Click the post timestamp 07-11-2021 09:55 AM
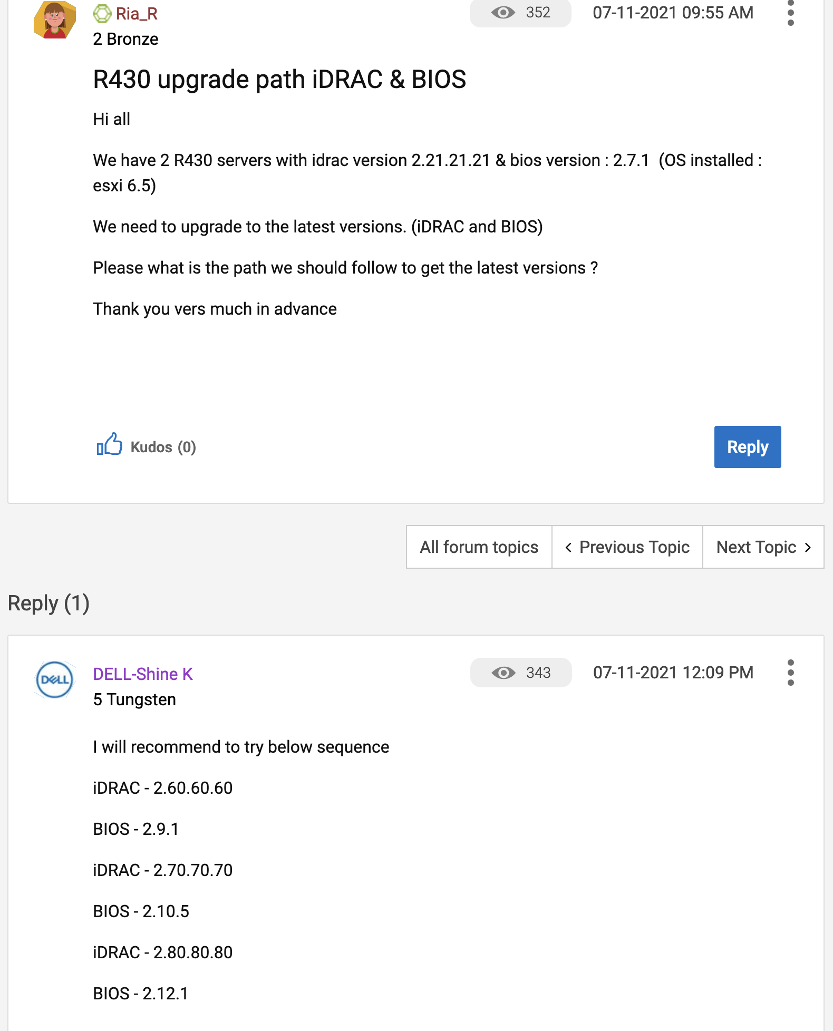 pos(673,13)
